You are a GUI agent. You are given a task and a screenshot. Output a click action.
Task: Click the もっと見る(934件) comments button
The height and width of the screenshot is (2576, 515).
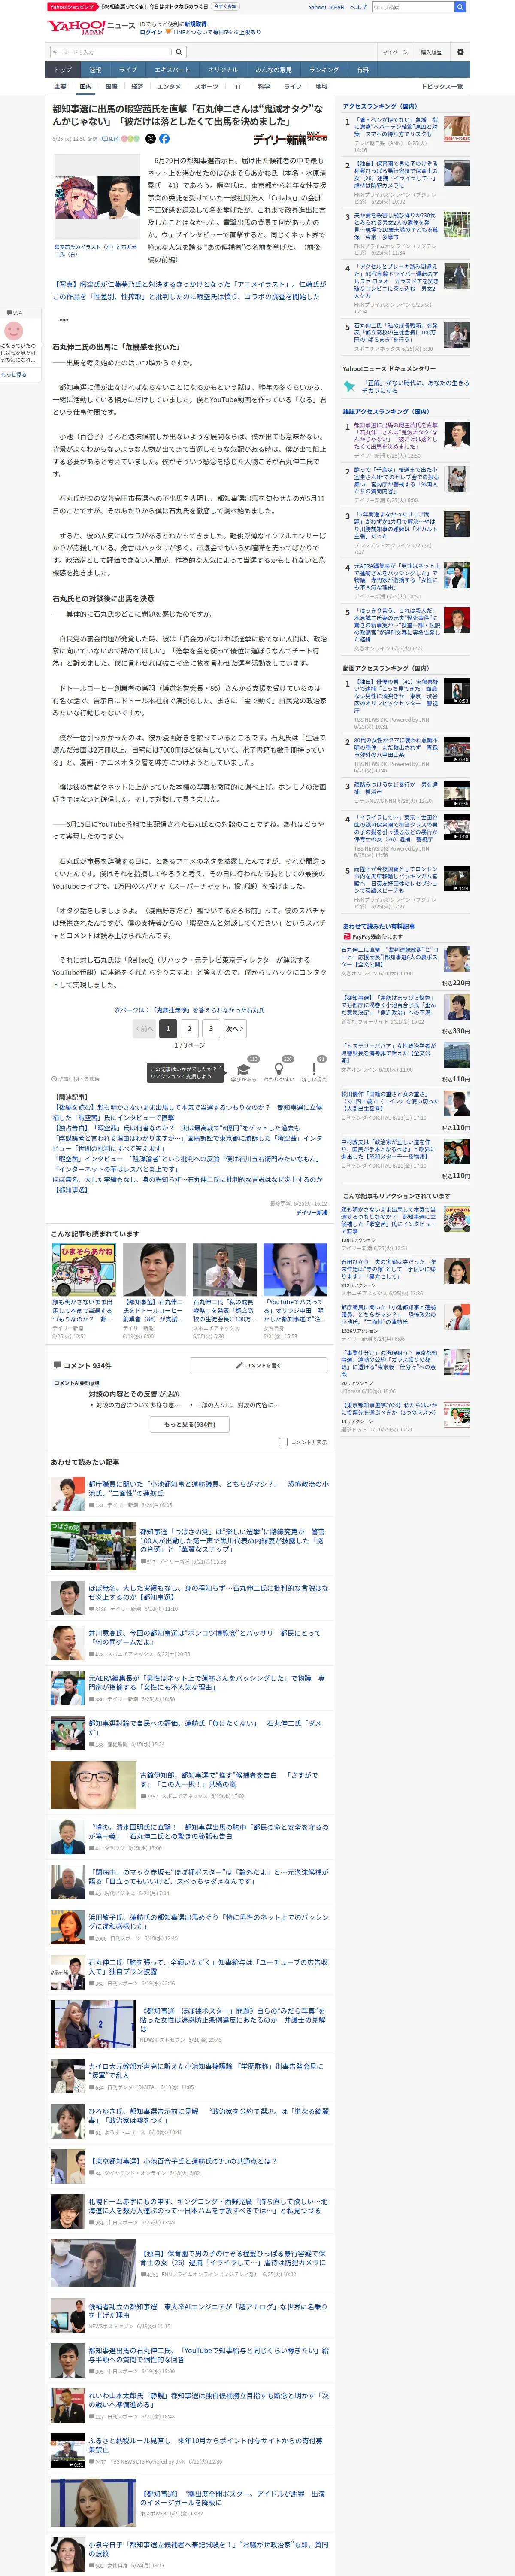[x=189, y=1424]
